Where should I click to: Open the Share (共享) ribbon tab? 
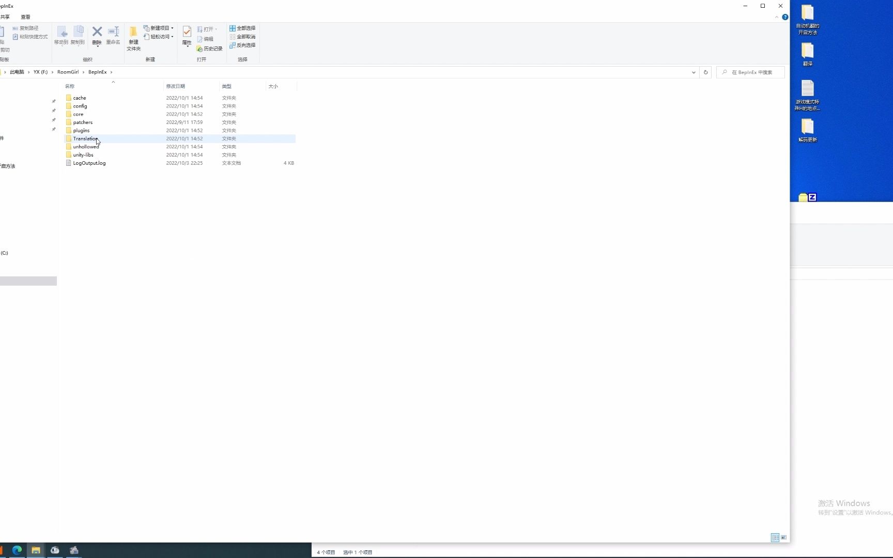[5, 17]
